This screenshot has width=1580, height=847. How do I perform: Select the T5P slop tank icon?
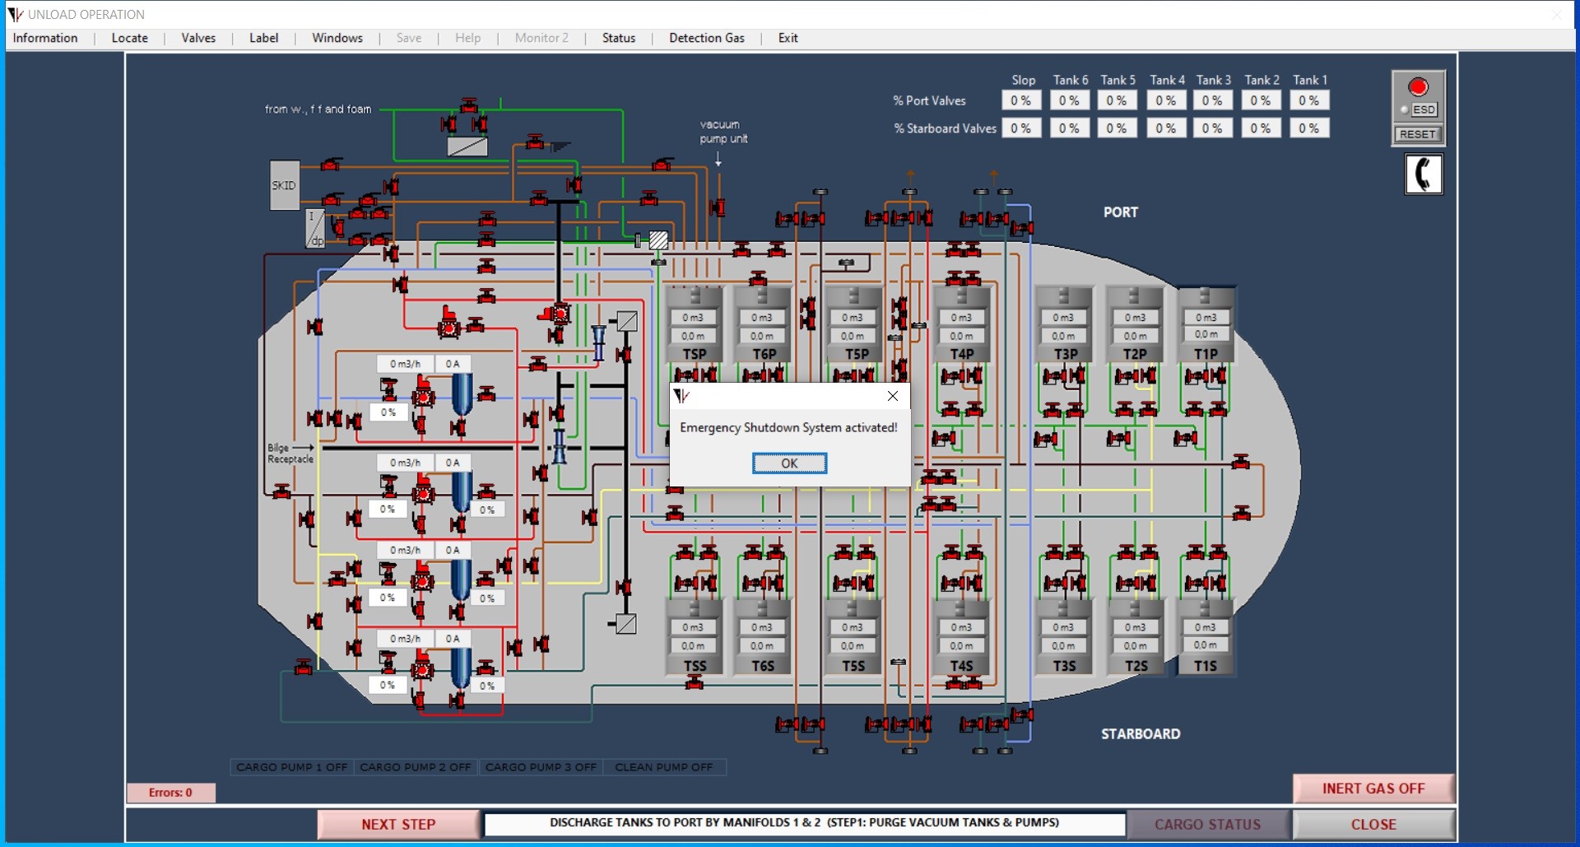tap(856, 325)
